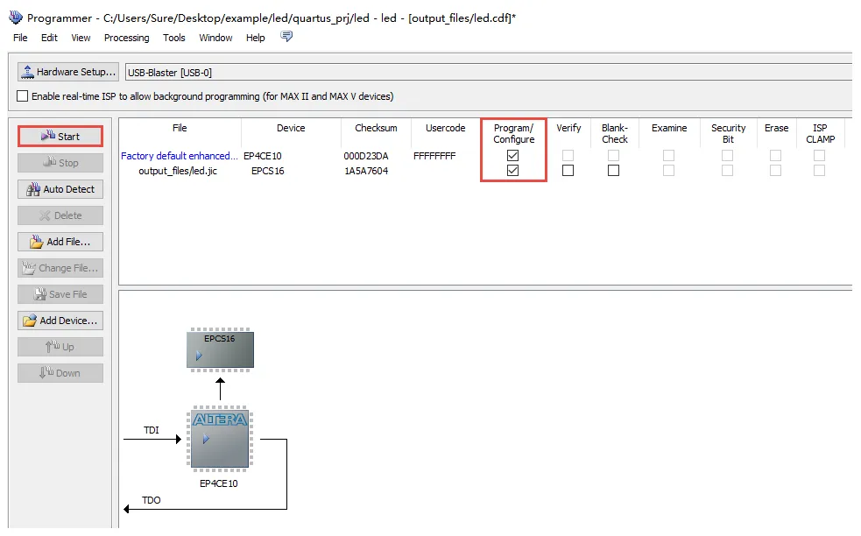Open the Processing menu

[x=126, y=38]
